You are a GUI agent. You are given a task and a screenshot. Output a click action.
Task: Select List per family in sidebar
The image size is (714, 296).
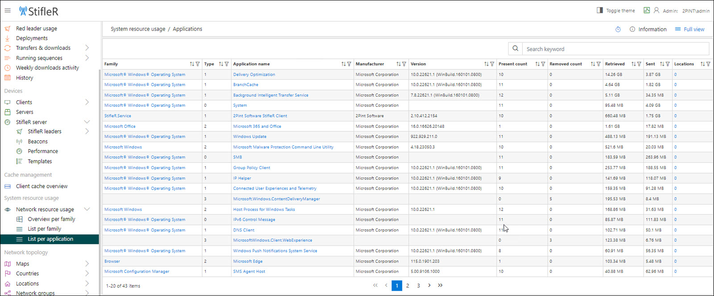coord(44,229)
